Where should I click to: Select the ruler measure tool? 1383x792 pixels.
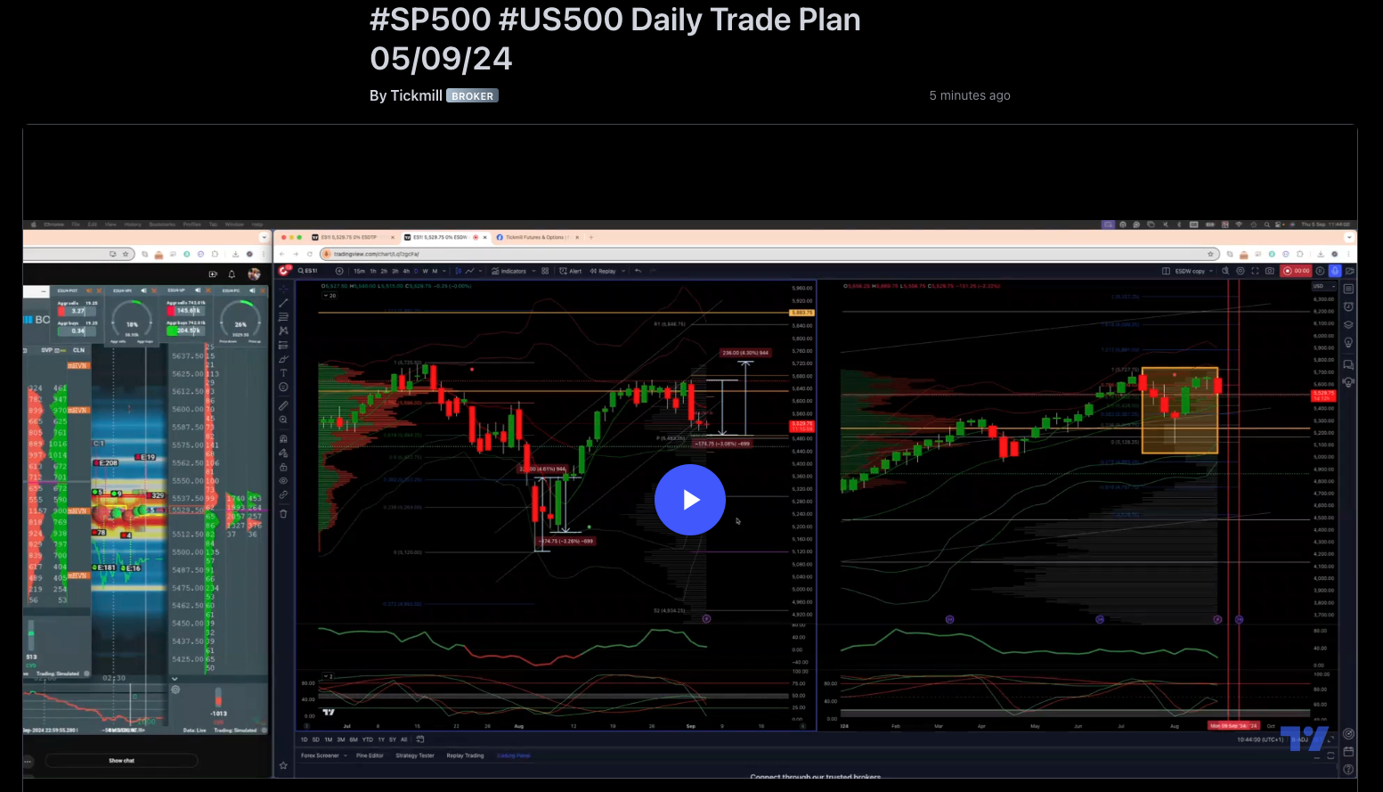[x=283, y=405]
